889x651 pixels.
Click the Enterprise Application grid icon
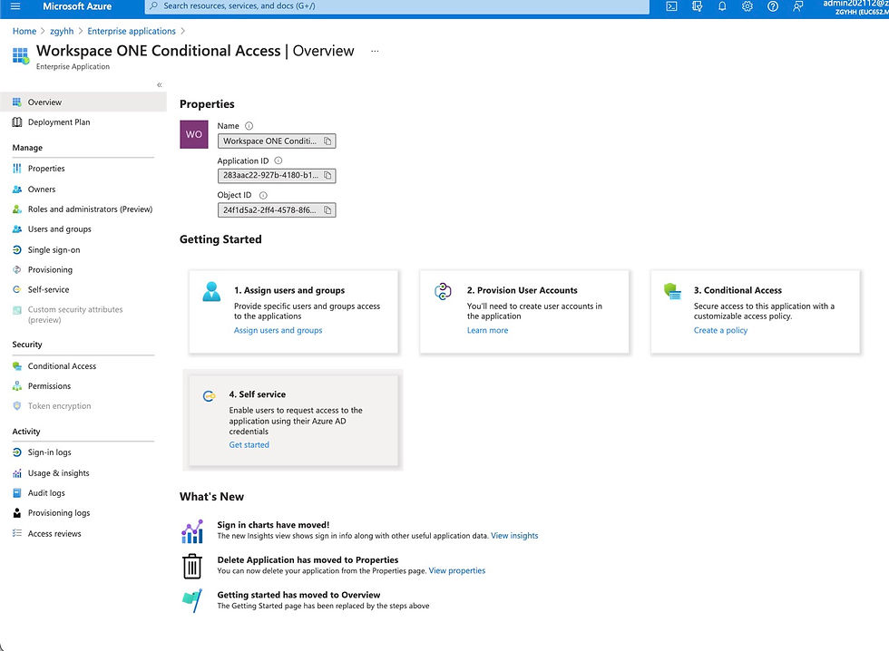coord(21,55)
